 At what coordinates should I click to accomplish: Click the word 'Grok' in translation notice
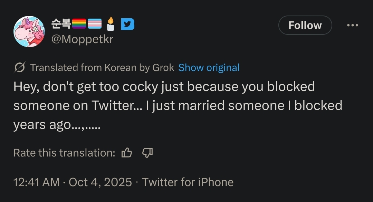(163, 68)
